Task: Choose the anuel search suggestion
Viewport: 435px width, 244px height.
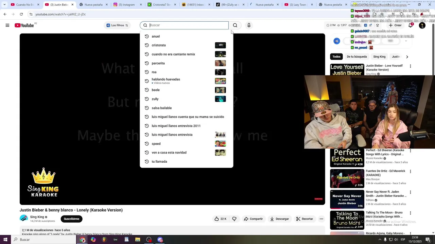Action: tap(186, 36)
